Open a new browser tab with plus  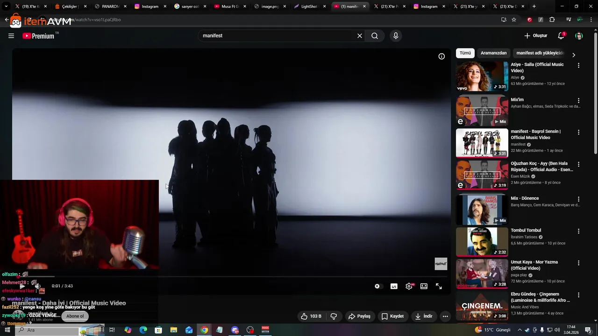534,7
